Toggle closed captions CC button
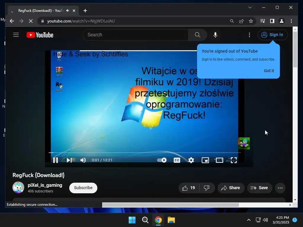303x227 pixels. tap(177, 160)
